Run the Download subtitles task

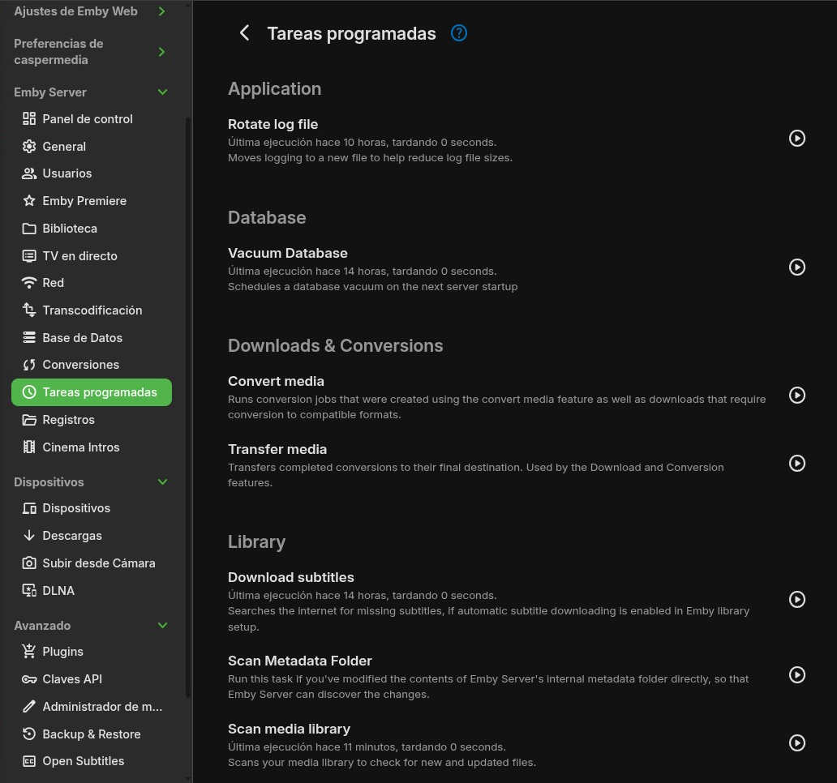797,600
